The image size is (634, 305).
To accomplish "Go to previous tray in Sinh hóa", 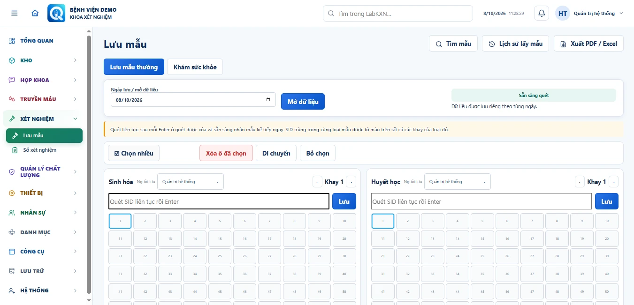I will pos(317,182).
